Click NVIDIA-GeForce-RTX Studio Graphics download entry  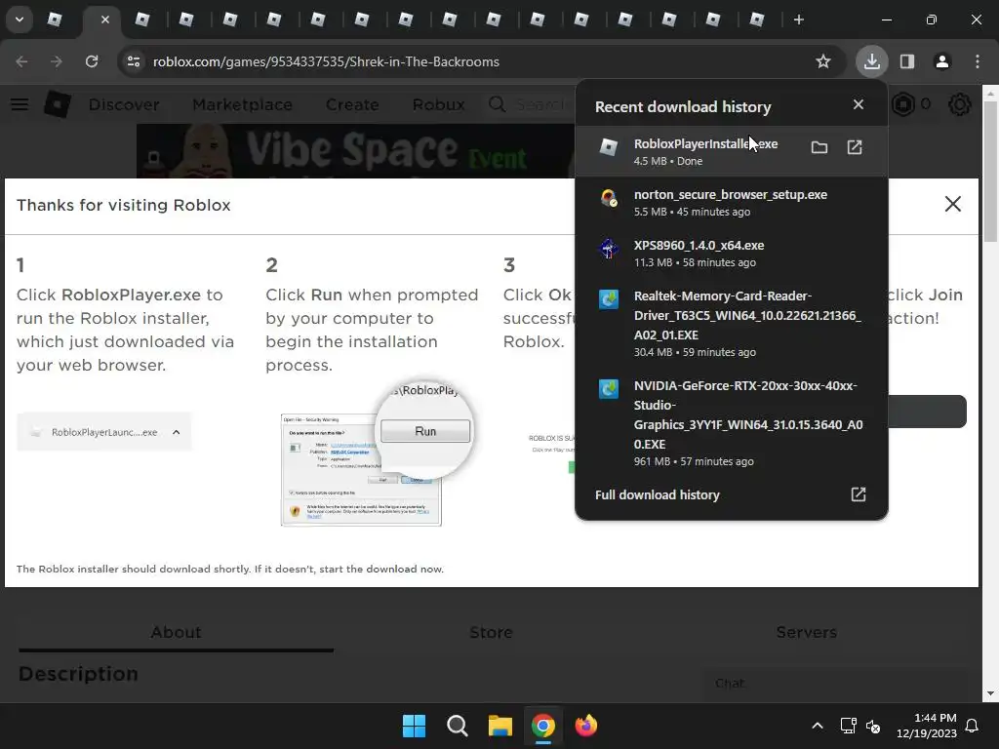[x=732, y=423]
